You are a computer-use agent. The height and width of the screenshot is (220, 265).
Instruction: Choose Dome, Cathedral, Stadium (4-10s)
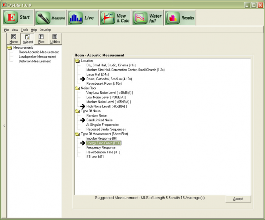pyautogui.click(x=109, y=79)
